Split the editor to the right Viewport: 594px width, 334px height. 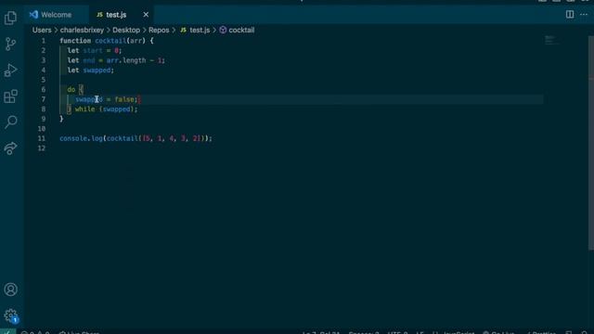pyautogui.click(x=570, y=15)
